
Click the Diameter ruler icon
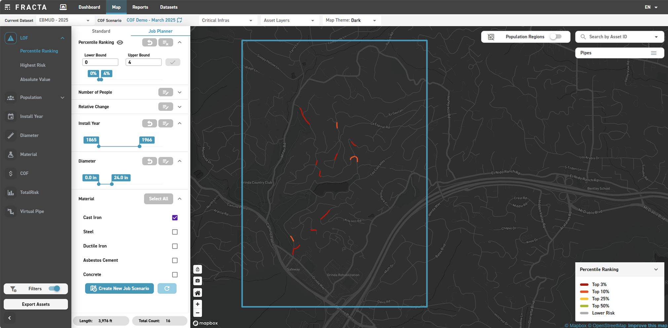tap(11, 135)
